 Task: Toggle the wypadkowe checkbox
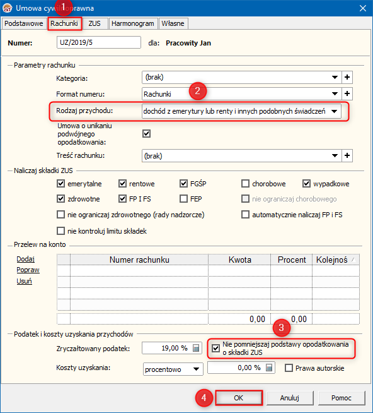tap(306, 184)
